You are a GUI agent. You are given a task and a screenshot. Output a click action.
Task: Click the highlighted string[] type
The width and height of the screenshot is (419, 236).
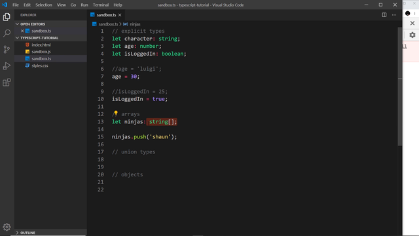pos(162,122)
